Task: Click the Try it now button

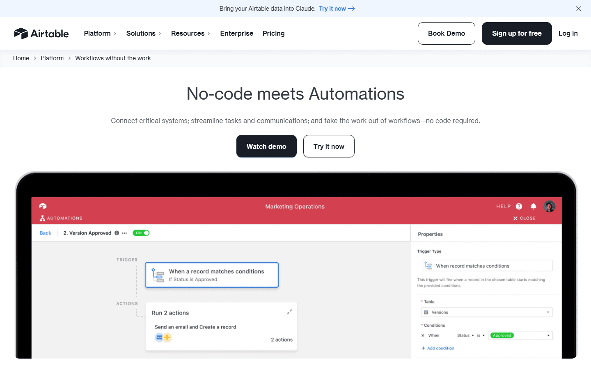Action: (x=329, y=146)
